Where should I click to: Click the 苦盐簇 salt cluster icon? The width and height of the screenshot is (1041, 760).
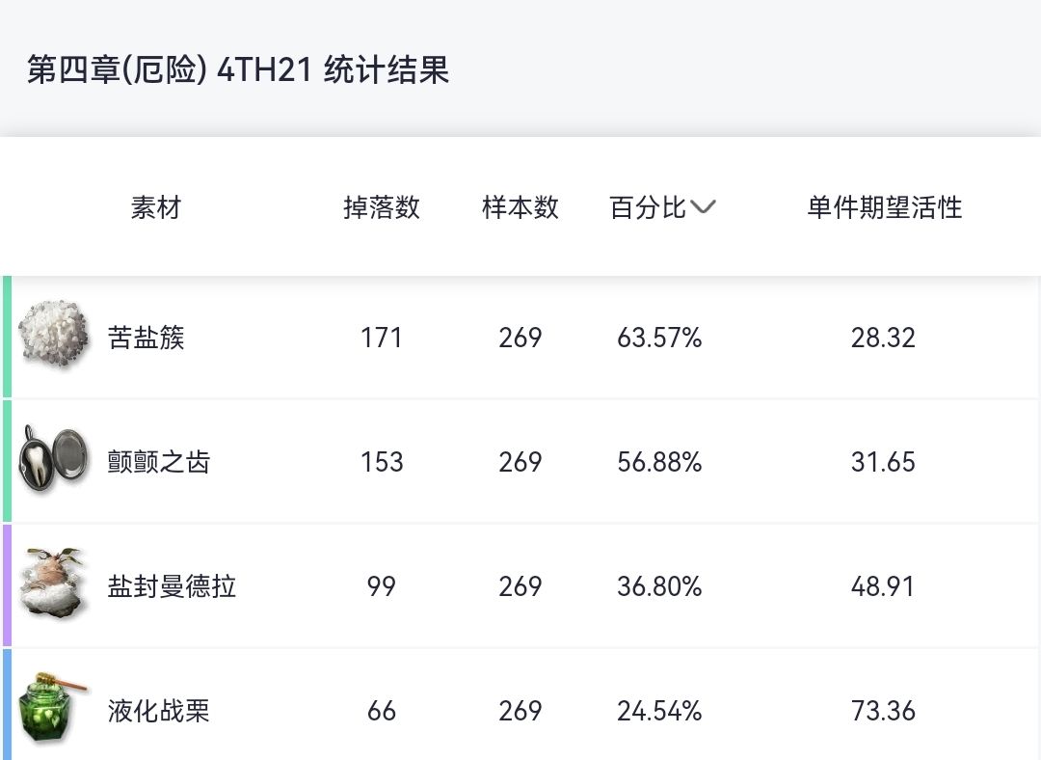point(54,335)
